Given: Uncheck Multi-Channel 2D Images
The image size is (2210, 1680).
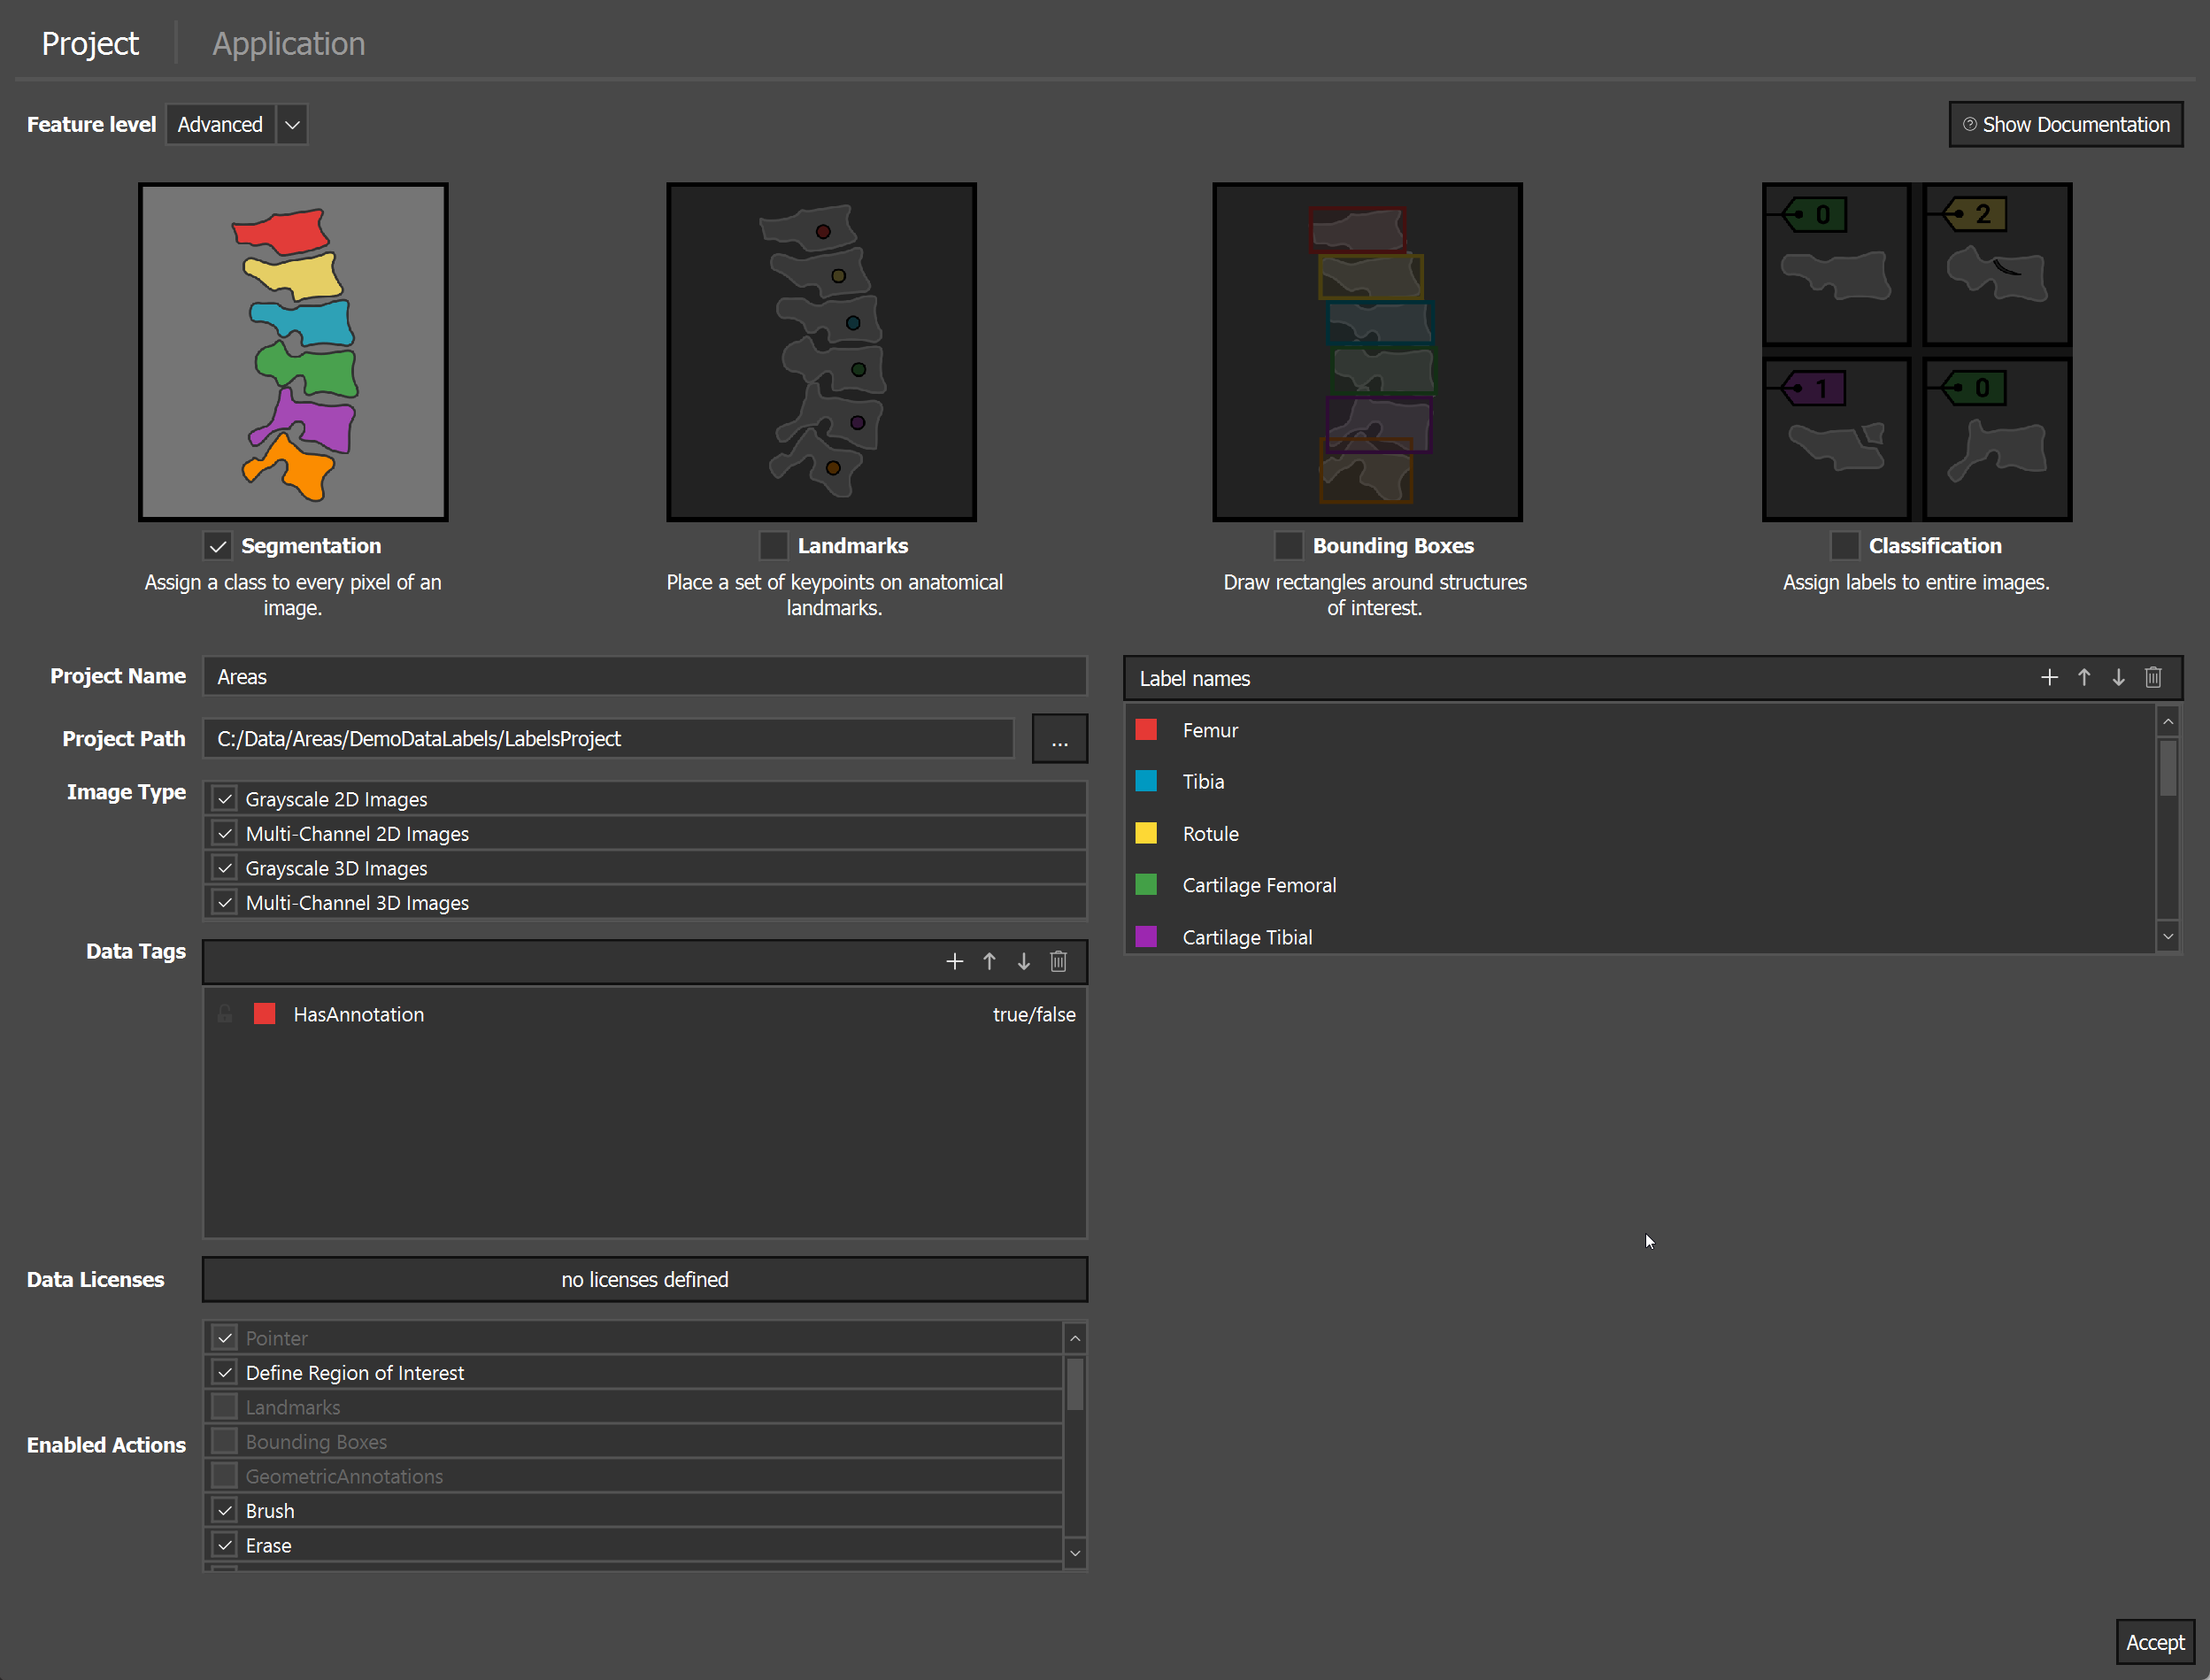Looking at the screenshot, I should [225, 834].
